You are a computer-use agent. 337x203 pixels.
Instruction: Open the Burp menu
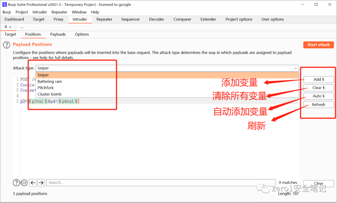click(x=7, y=12)
